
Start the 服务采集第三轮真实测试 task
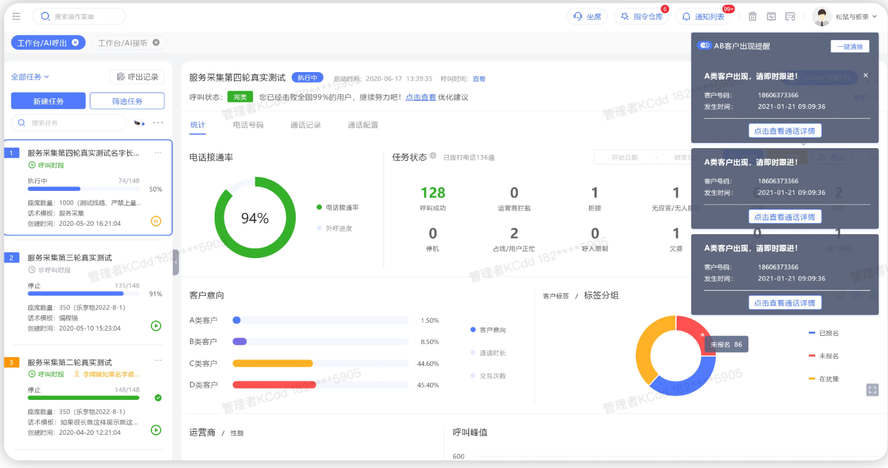coord(156,326)
